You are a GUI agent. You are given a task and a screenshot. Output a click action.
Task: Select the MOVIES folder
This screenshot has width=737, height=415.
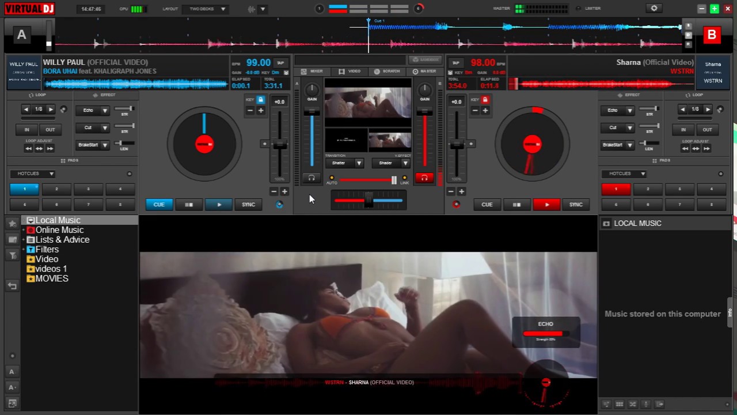(x=52, y=278)
